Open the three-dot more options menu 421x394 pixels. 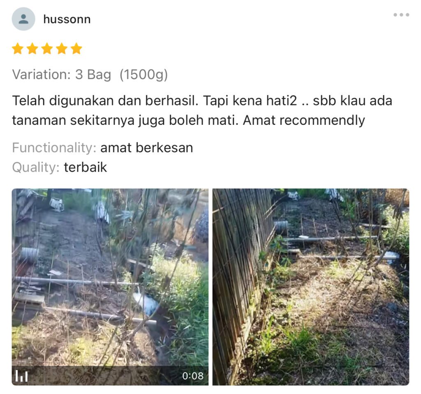click(401, 15)
